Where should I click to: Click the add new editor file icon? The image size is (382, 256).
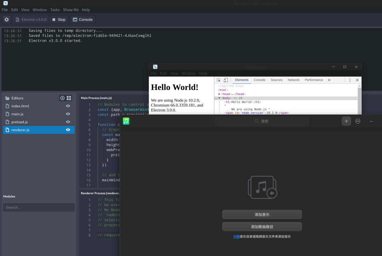point(63,98)
